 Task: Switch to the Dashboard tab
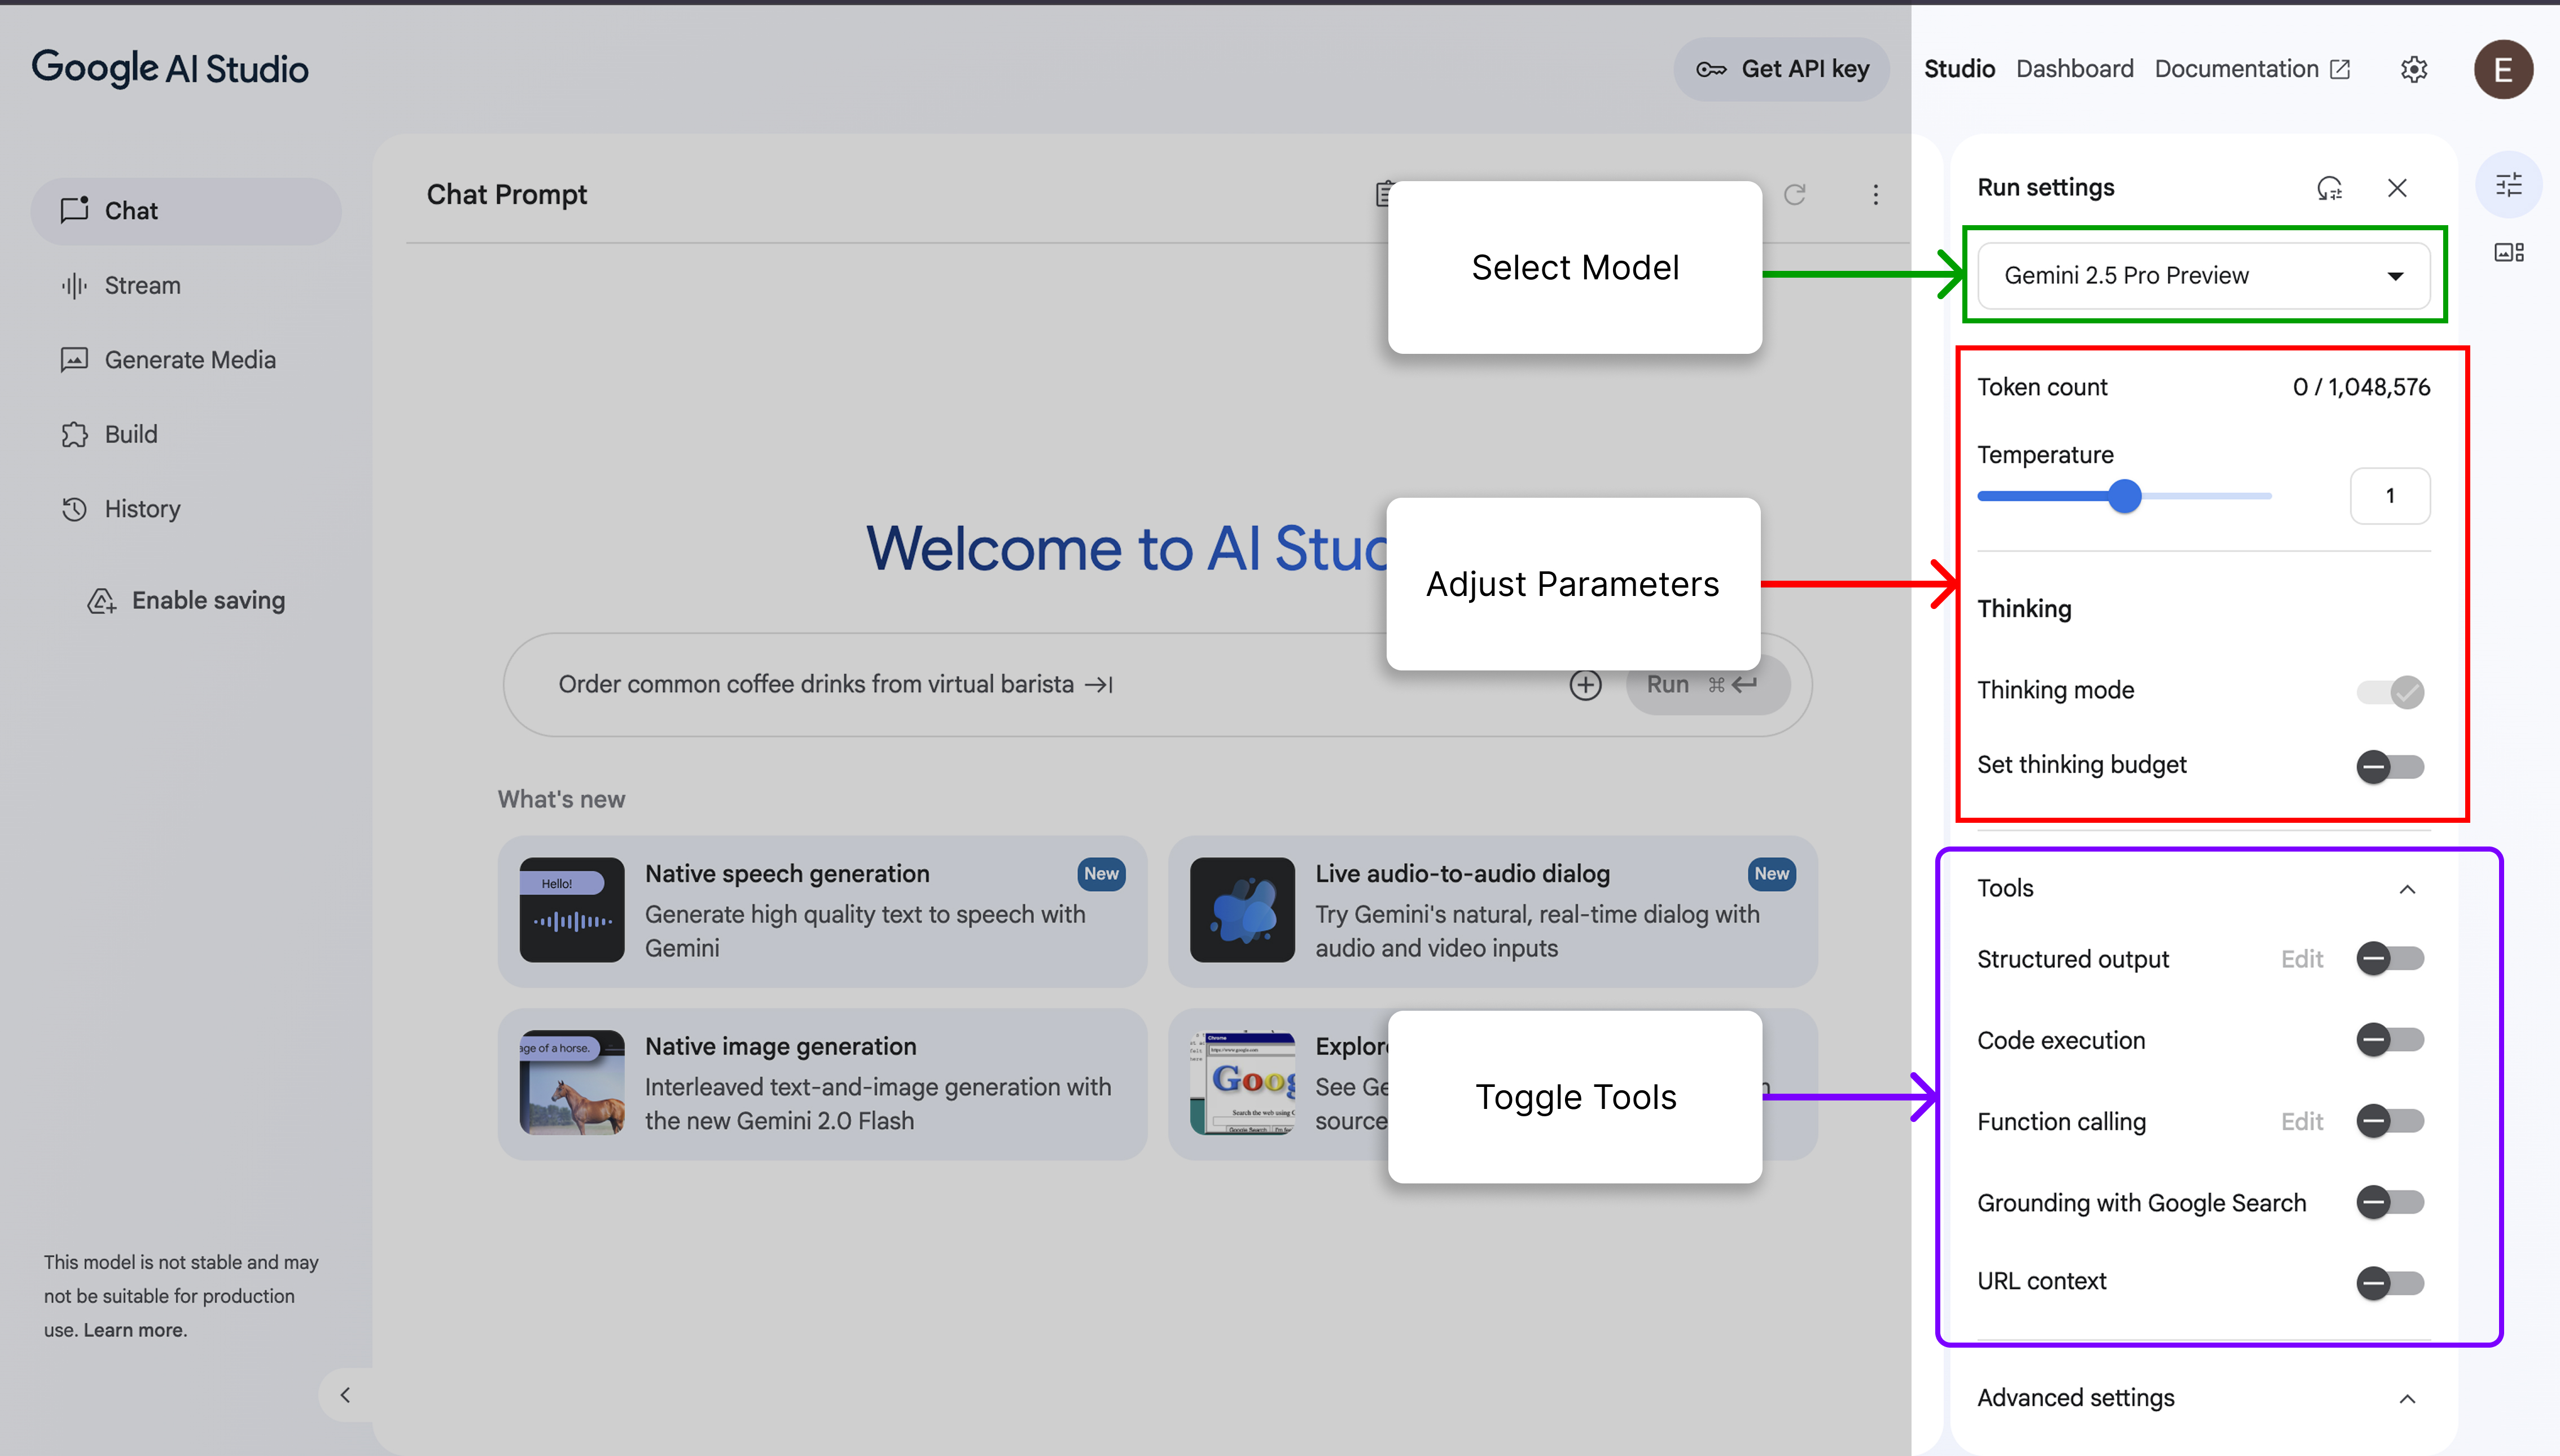2074,69
